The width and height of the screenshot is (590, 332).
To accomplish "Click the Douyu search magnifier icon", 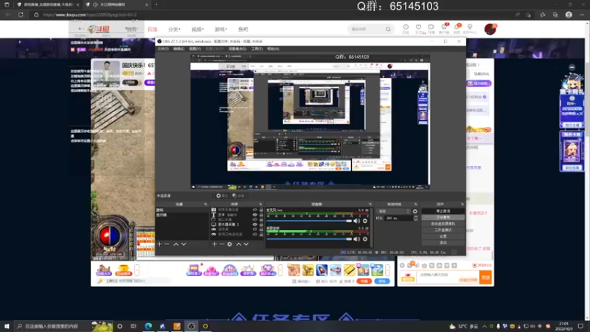I will (388, 29).
